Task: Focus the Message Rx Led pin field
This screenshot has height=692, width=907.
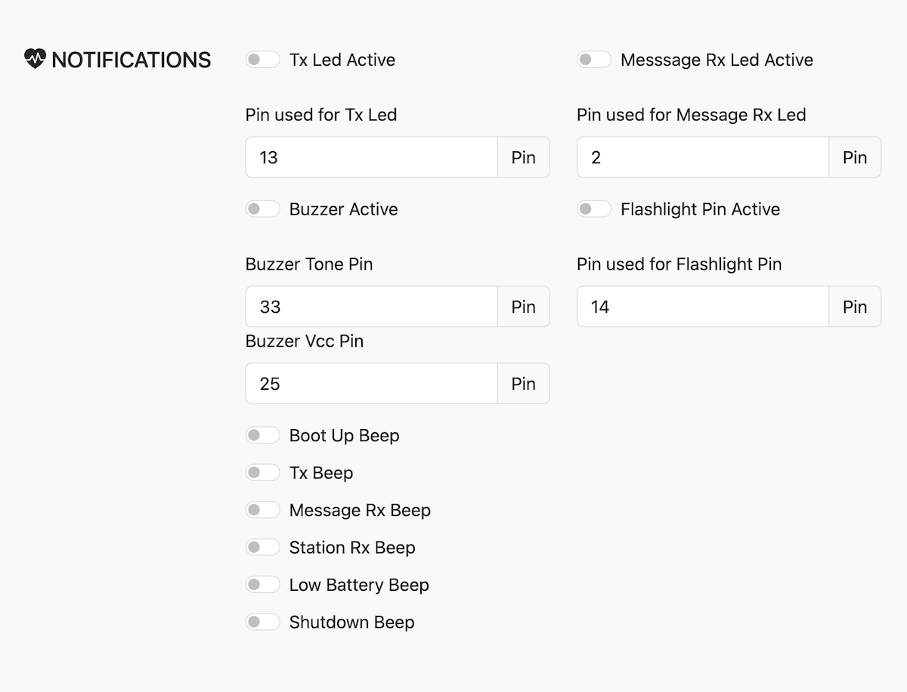Action: point(702,157)
